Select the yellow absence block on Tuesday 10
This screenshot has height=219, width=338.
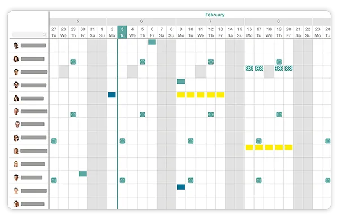[190, 94]
